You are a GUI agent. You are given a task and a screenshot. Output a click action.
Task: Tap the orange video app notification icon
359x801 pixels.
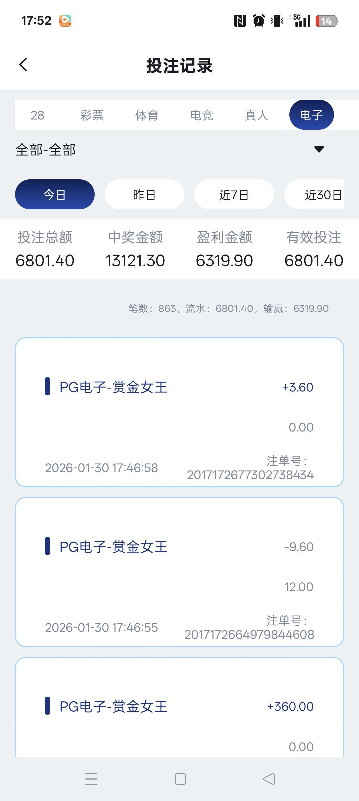pyautogui.click(x=65, y=21)
